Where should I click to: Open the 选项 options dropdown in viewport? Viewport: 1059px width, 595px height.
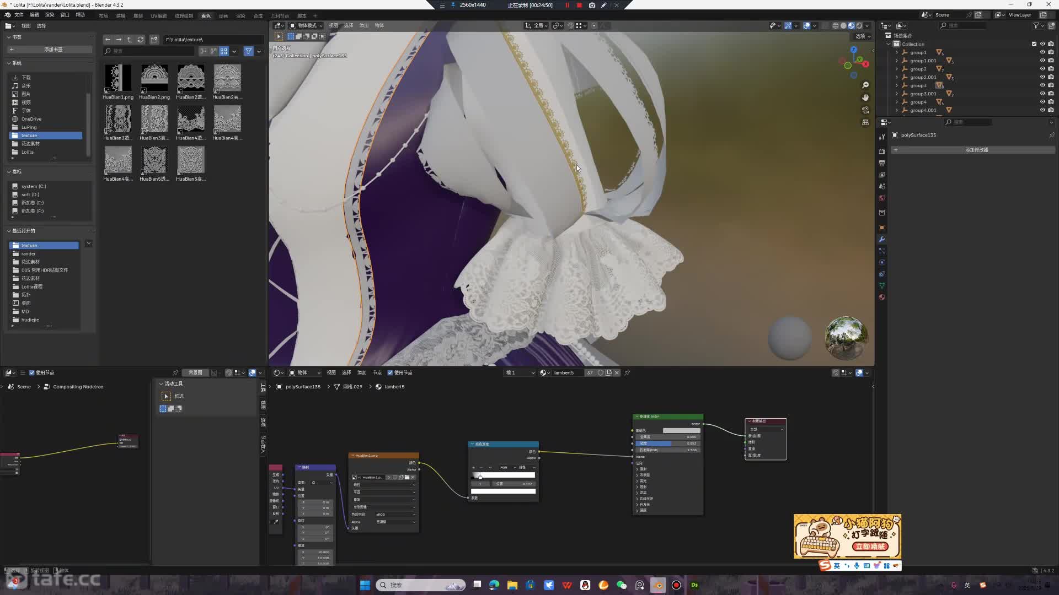[x=863, y=36]
